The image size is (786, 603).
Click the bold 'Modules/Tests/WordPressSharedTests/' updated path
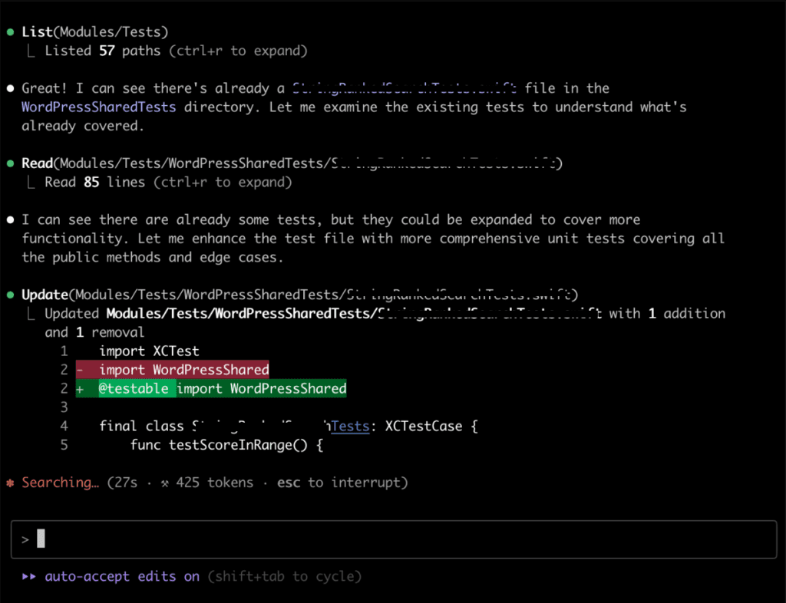[242, 314]
